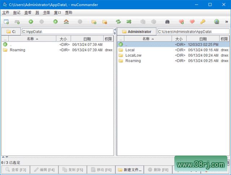Image resolution: width=231 pixels, height=175 pixels.
Task: Sort left panel by 大小 column
Action: 64,39
